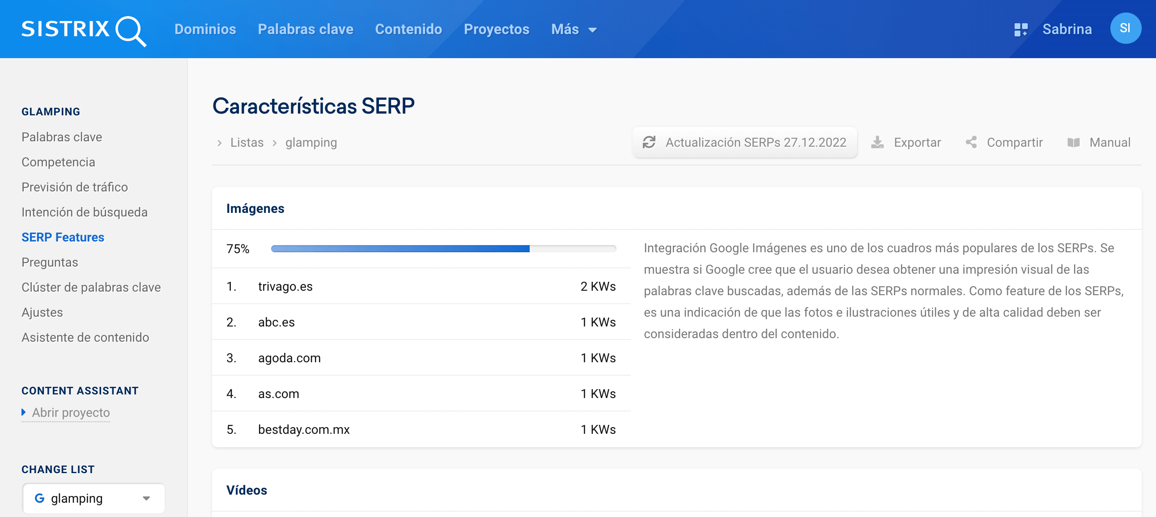Go to Palabras clave in the sidebar

(62, 137)
